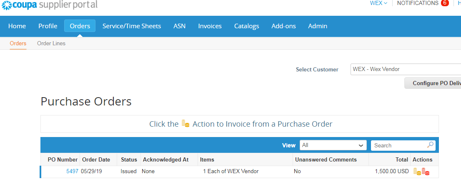This screenshot has width=461, height=191.
Task: Sort by the Items column header
Action: pos(207,160)
